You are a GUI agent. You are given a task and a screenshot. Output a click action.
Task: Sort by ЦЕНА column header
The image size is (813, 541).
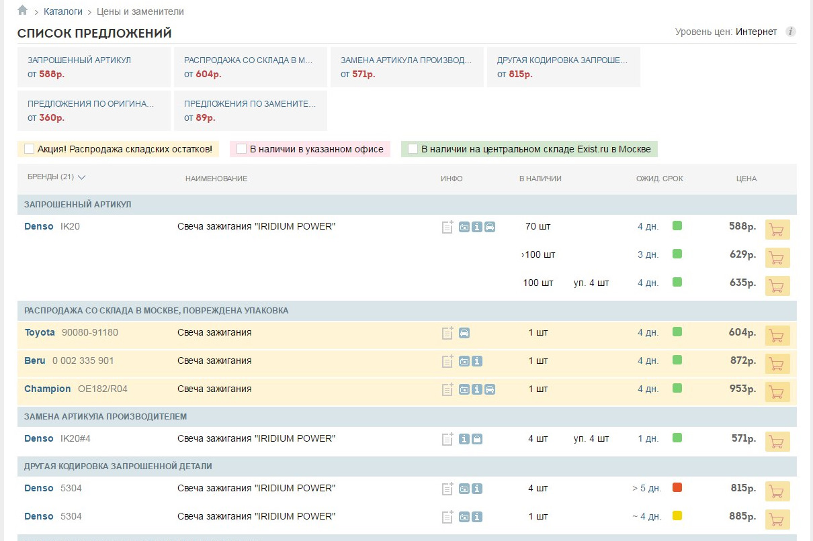(x=746, y=179)
